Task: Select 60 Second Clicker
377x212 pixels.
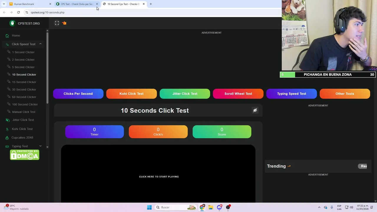Action: tap(24, 97)
